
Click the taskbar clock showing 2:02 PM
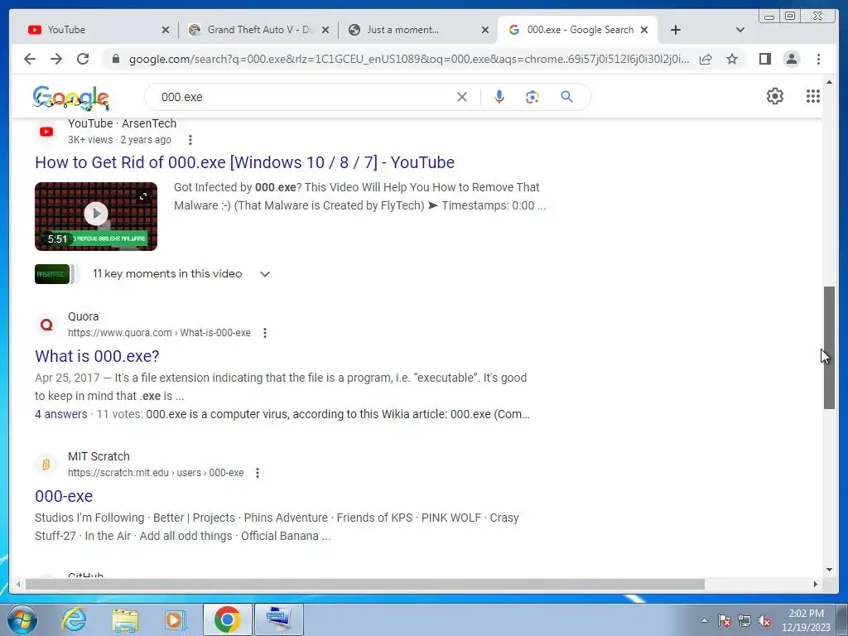(806, 620)
